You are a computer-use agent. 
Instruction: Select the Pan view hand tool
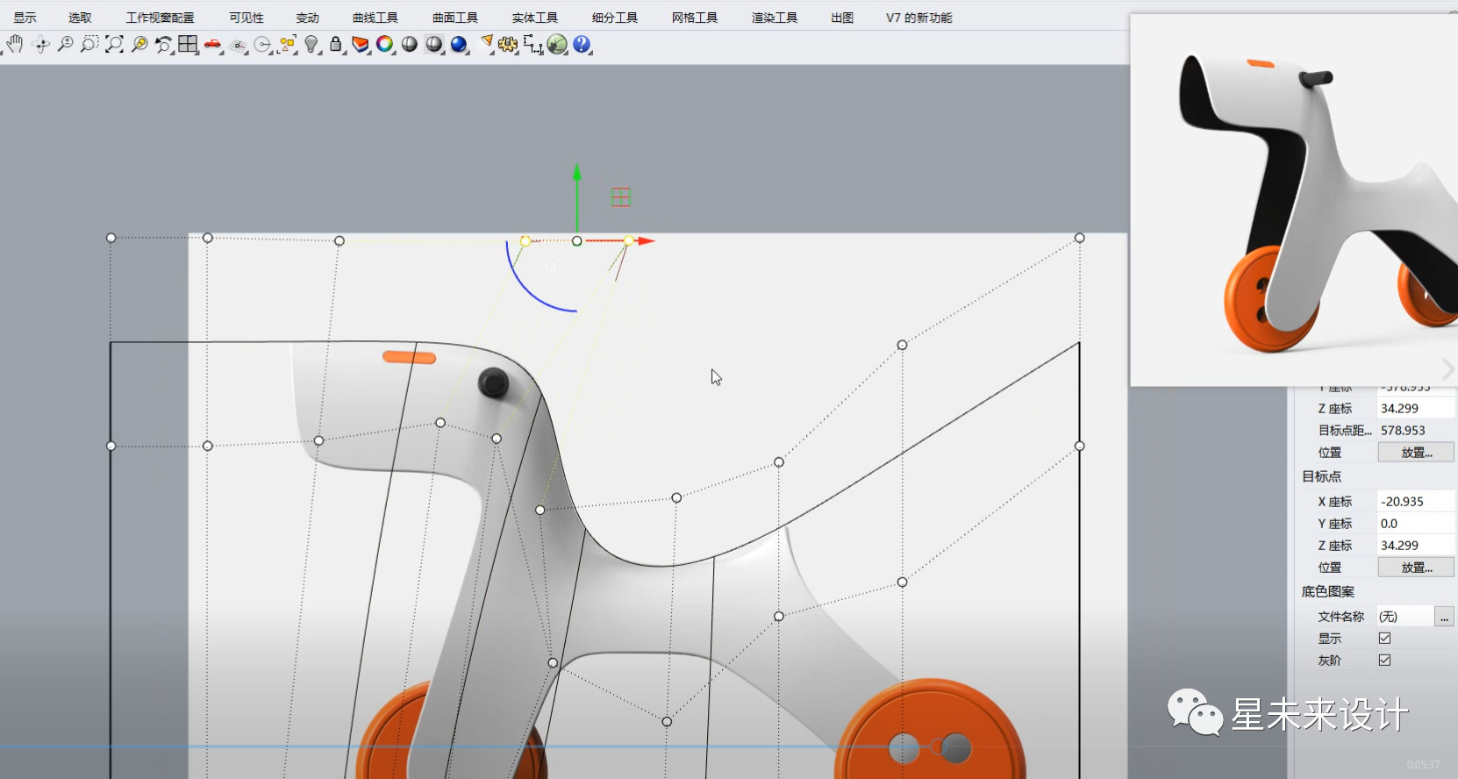pyautogui.click(x=14, y=44)
